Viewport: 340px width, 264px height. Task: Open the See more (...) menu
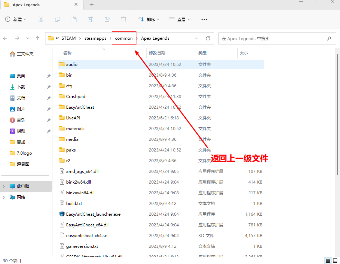coord(204,19)
